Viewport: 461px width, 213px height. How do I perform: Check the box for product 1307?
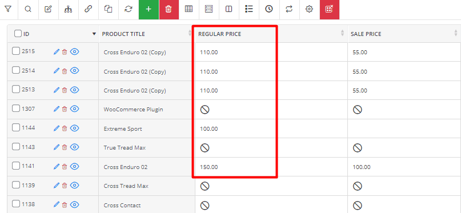(16, 108)
